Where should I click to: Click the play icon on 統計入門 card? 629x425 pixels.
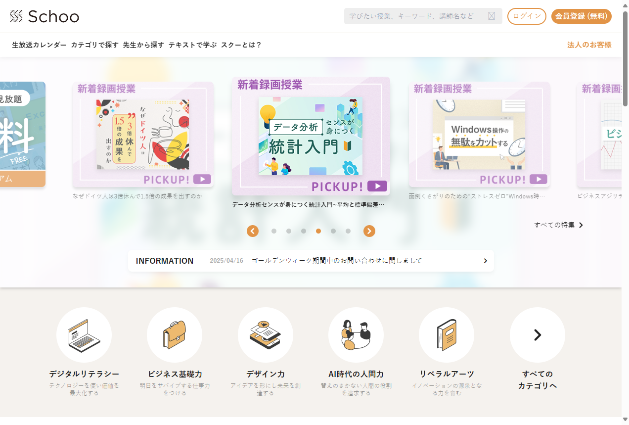377,186
